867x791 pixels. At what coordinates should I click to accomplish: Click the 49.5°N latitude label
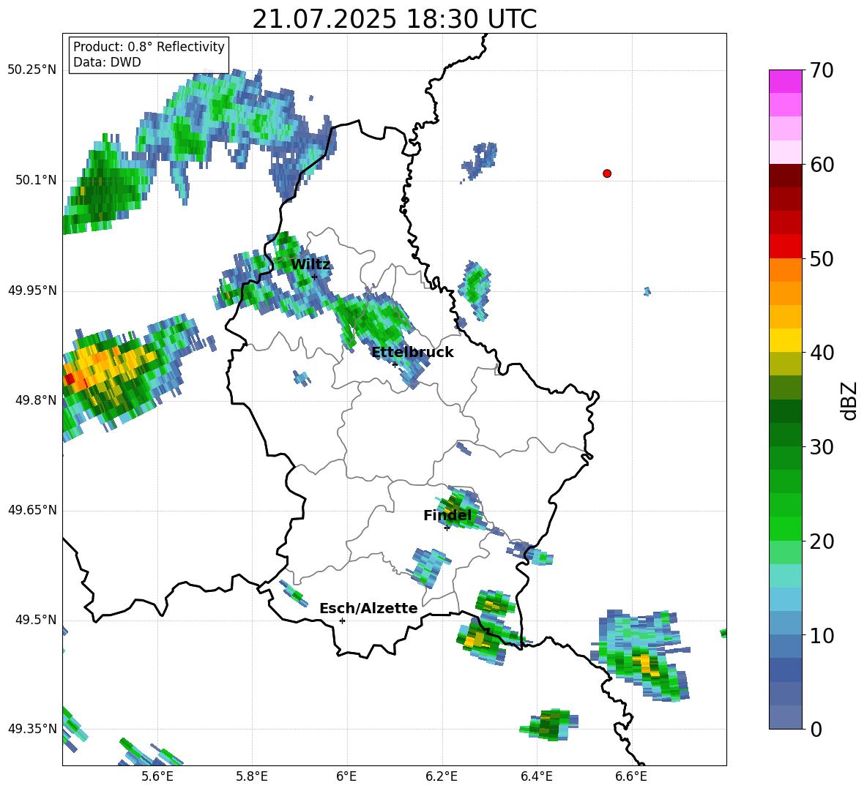point(36,620)
